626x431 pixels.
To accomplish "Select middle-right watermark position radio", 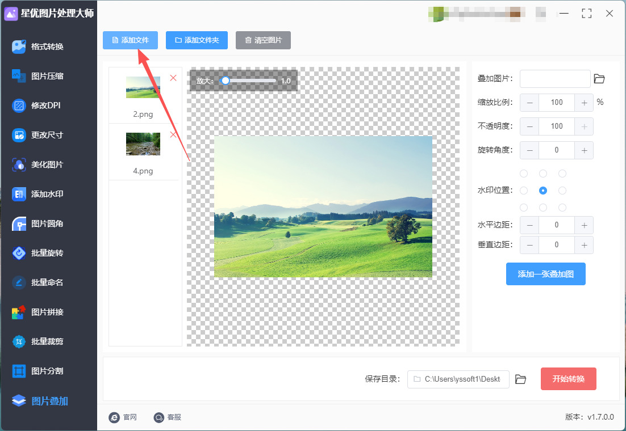I will tap(562, 191).
